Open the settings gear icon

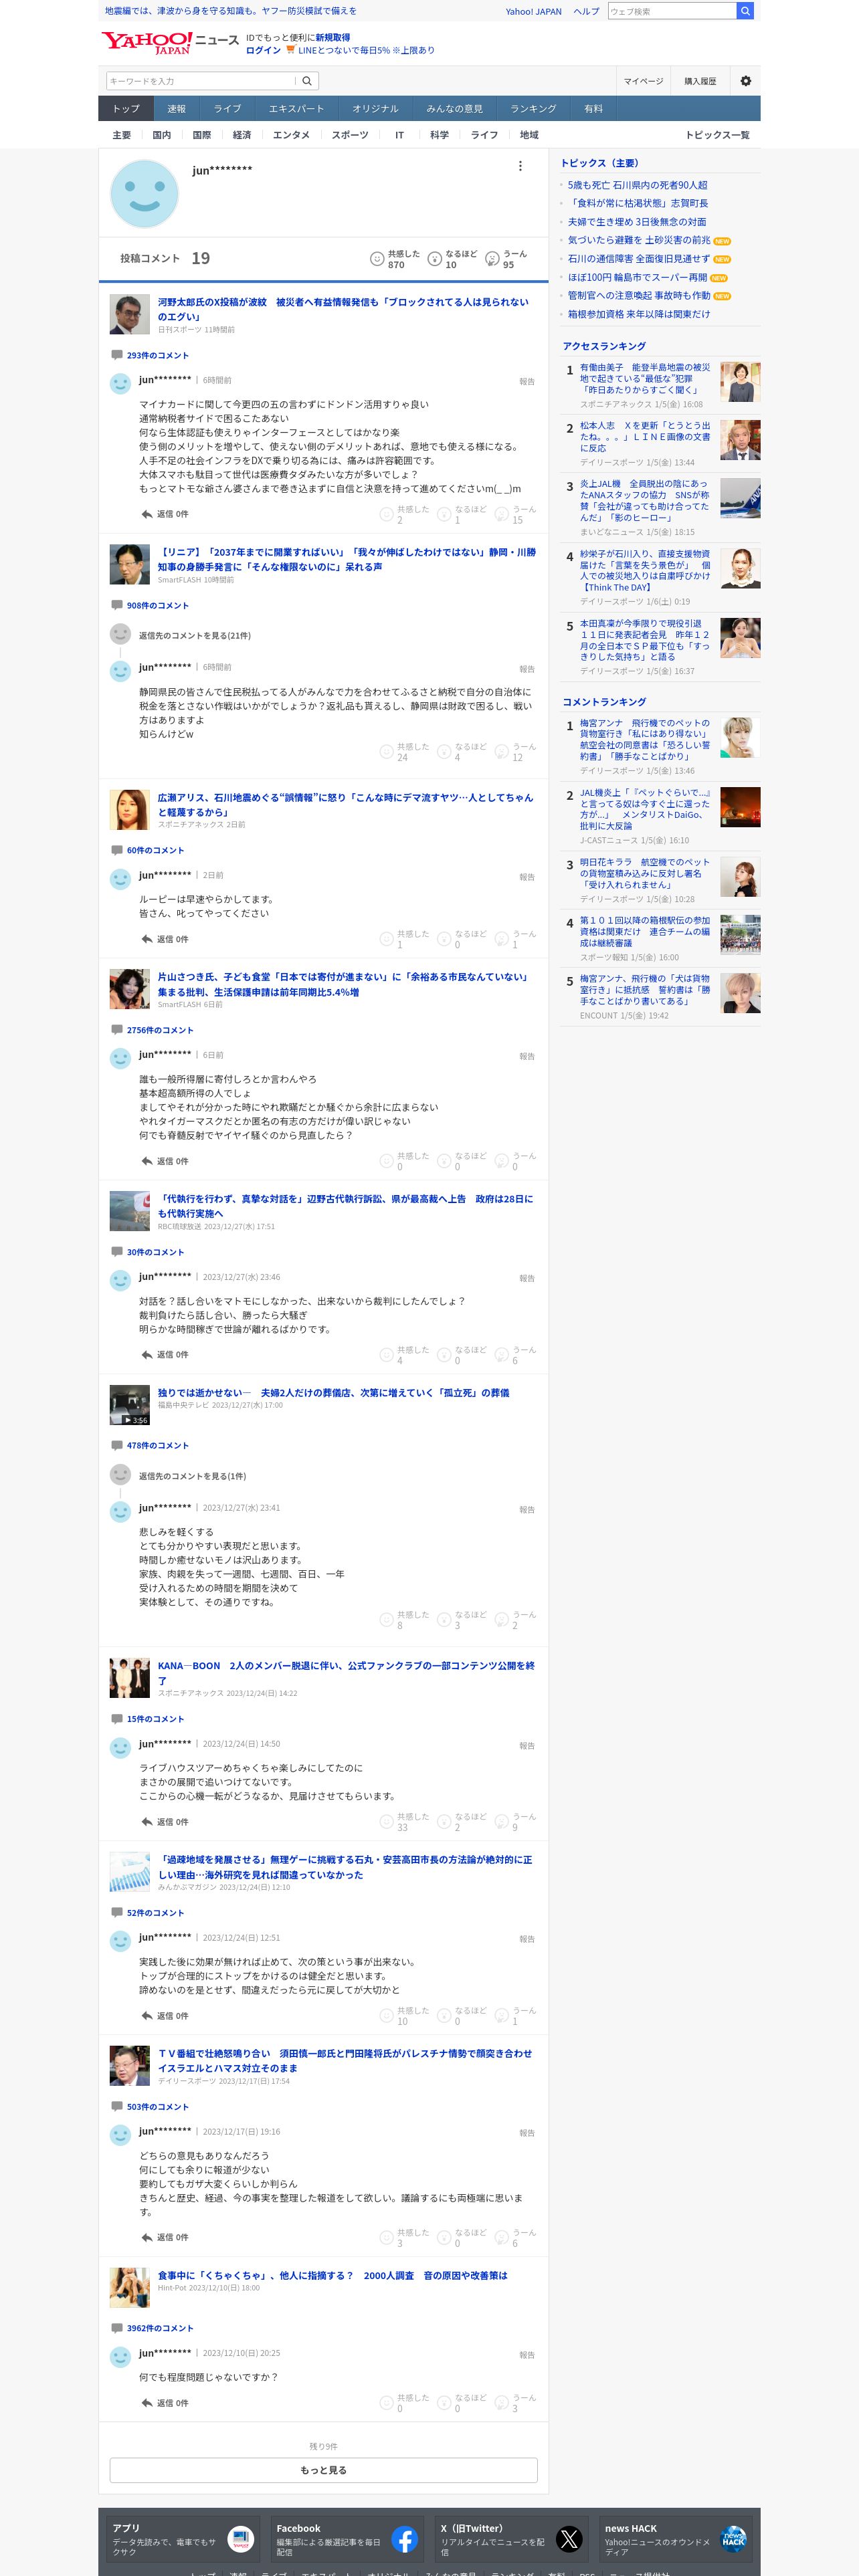(745, 81)
